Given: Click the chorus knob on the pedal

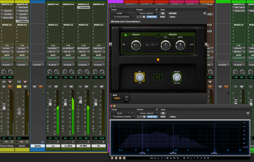Looking at the screenshot, I should click(136, 45).
